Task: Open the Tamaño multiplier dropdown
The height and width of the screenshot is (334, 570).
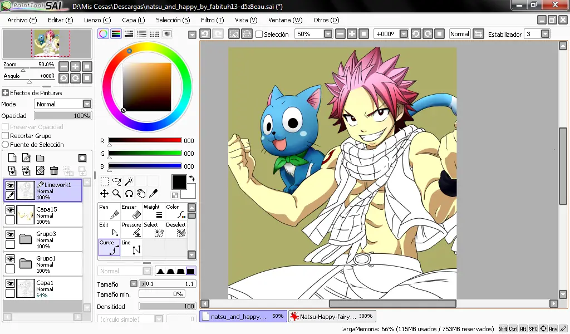Action: click(134, 284)
